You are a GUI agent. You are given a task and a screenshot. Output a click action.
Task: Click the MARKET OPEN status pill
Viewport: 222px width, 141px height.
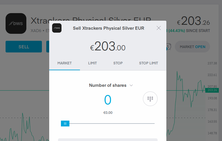(192, 47)
